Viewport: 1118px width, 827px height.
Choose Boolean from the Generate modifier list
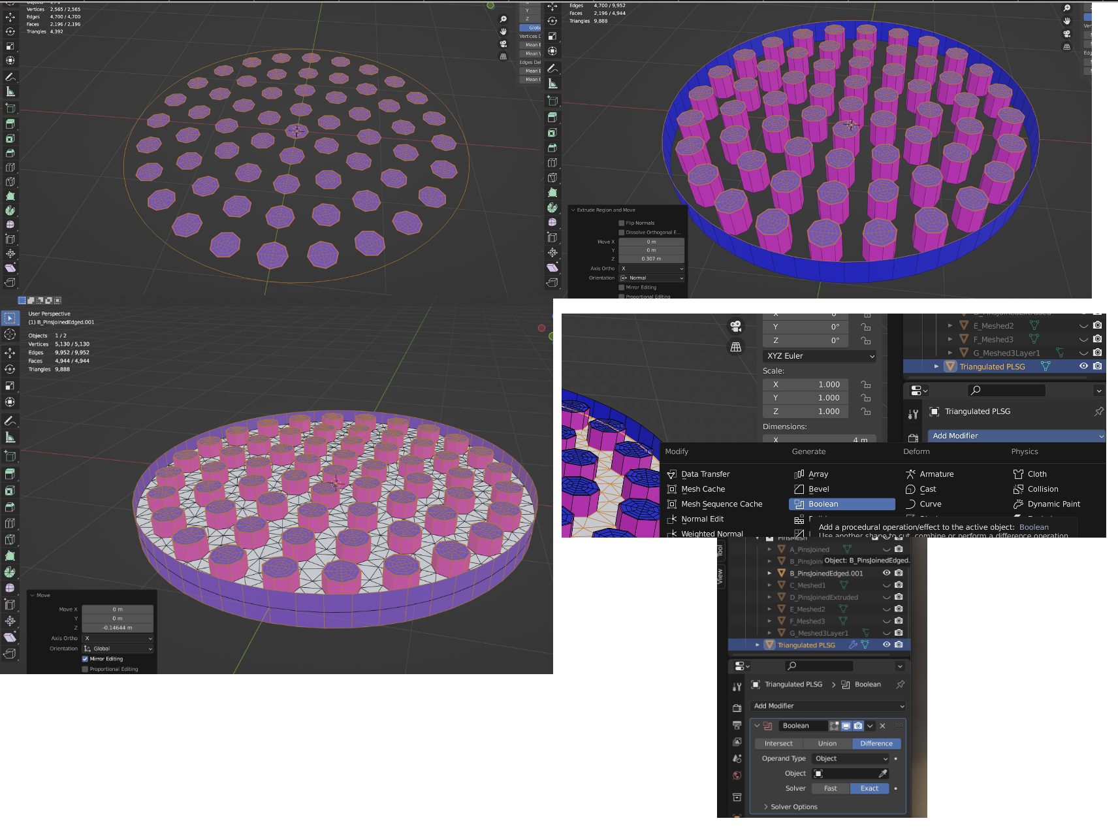point(842,504)
